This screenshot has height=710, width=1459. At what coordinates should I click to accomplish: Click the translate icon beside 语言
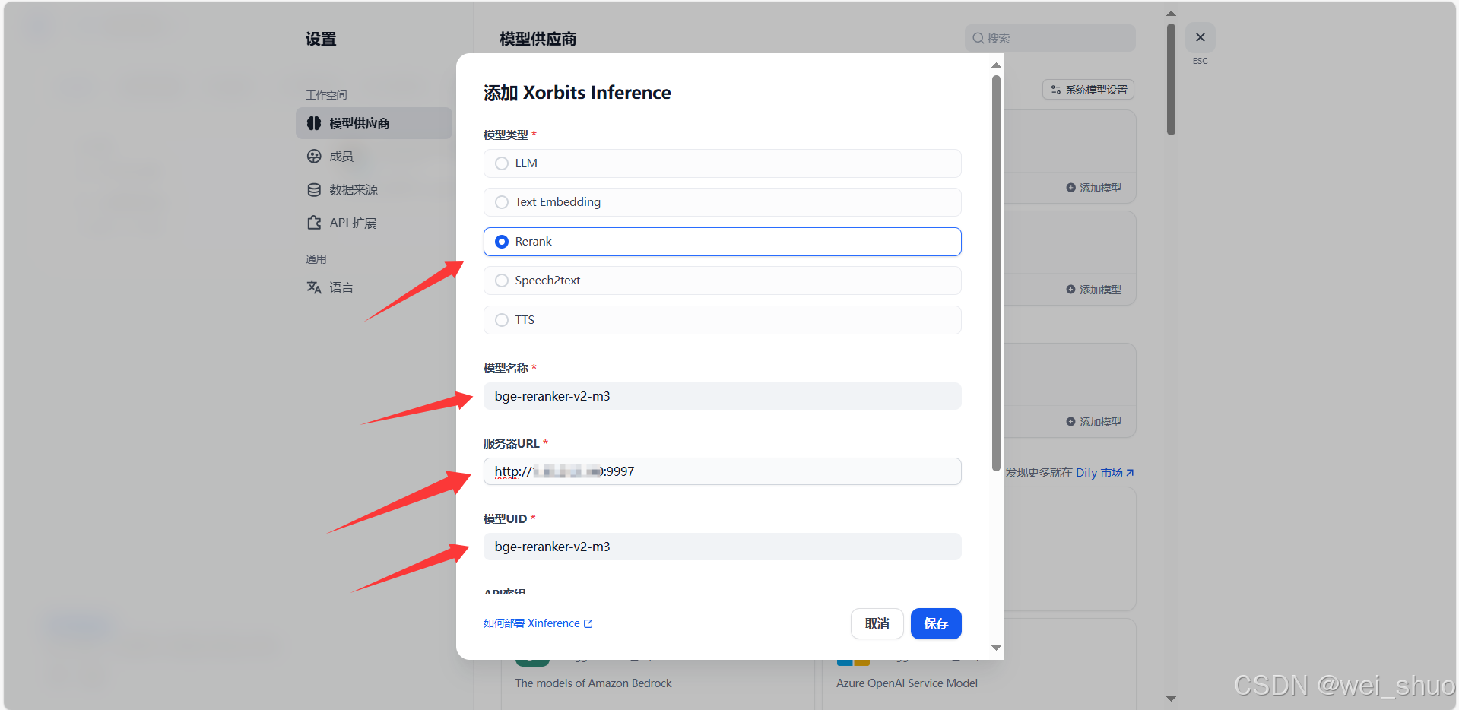314,287
